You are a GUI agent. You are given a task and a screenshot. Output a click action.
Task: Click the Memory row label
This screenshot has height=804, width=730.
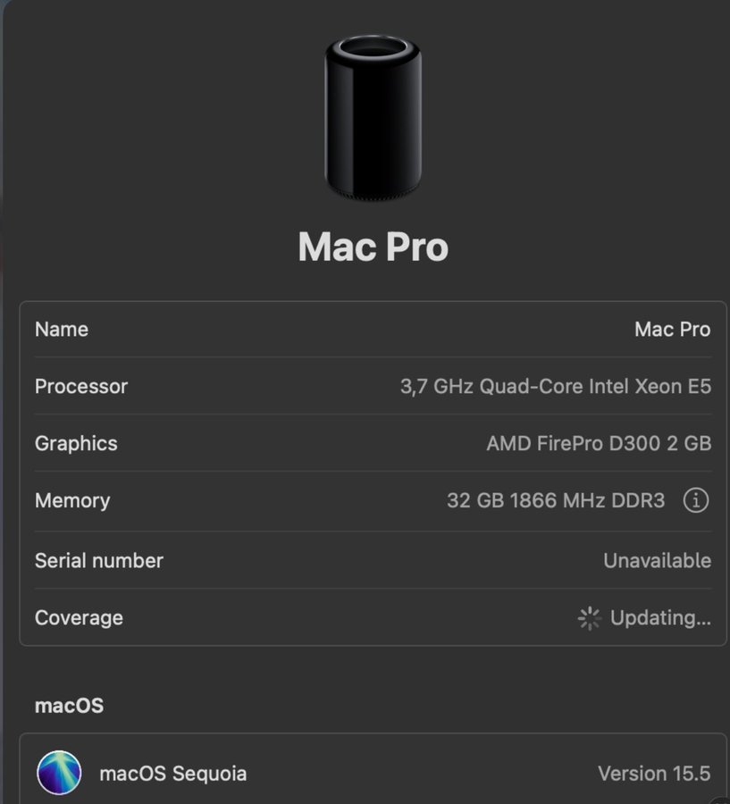point(72,501)
